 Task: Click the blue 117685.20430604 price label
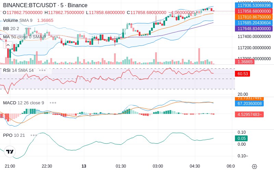tap(254, 23)
